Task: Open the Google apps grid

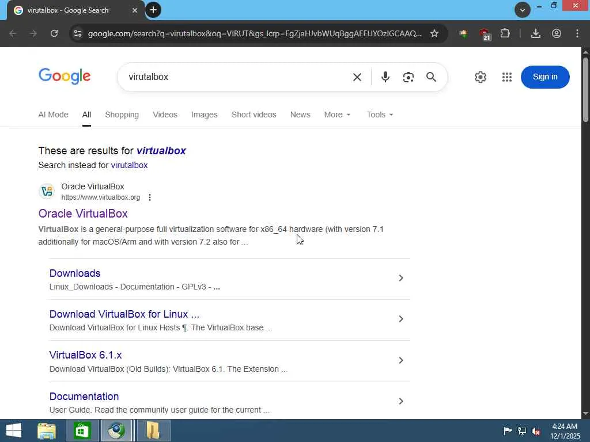Action: click(x=507, y=77)
